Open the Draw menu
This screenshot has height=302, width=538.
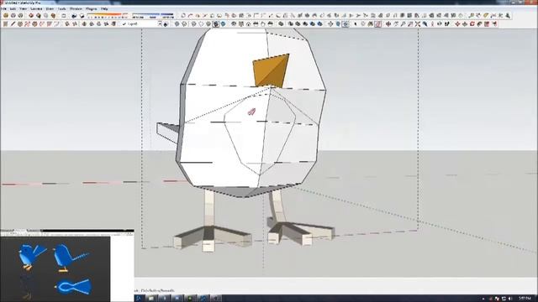50,8
